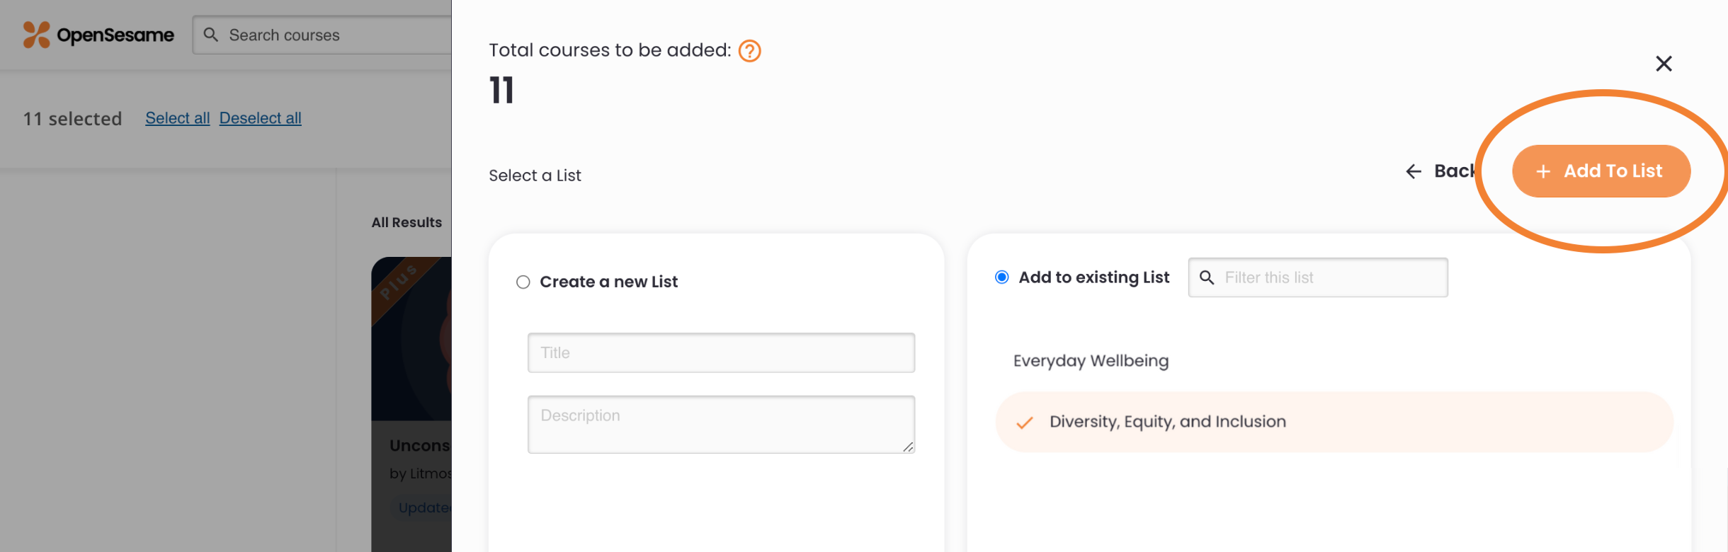Click the Select all link
The width and height of the screenshot is (1728, 552).
(x=177, y=117)
